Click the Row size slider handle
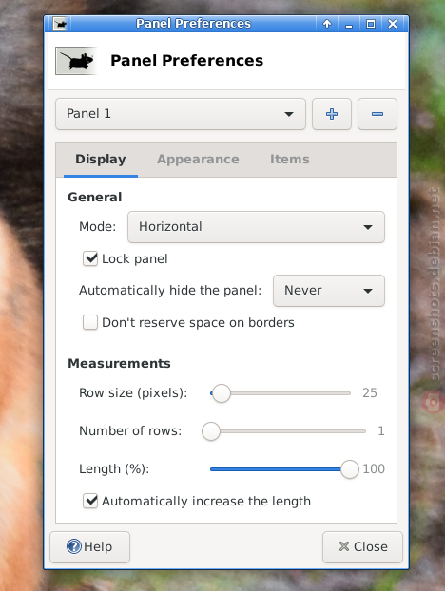This screenshot has height=591, width=445. tap(221, 393)
